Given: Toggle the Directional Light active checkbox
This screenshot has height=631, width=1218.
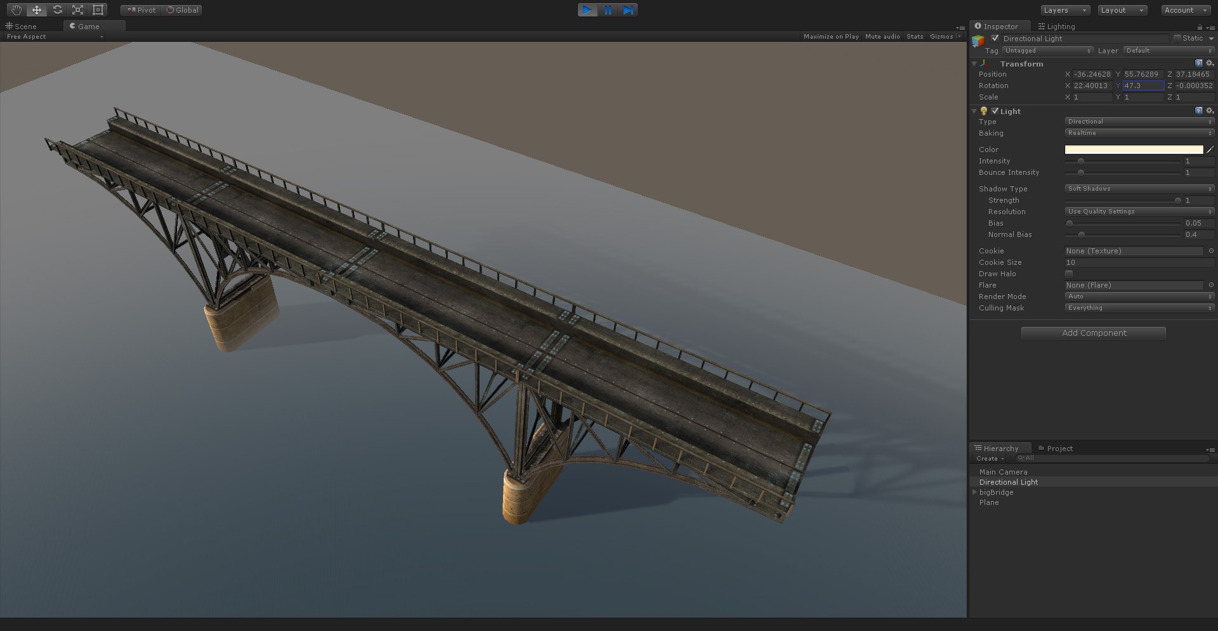Looking at the screenshot, I should 995,39.
